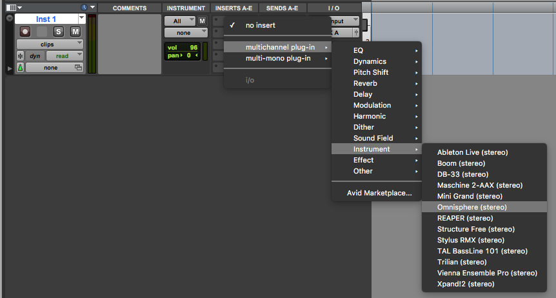Screen dimensions: 556x298
Task: Insert Mini Grand (stereo) piano
Action: (x=484, y=197)
